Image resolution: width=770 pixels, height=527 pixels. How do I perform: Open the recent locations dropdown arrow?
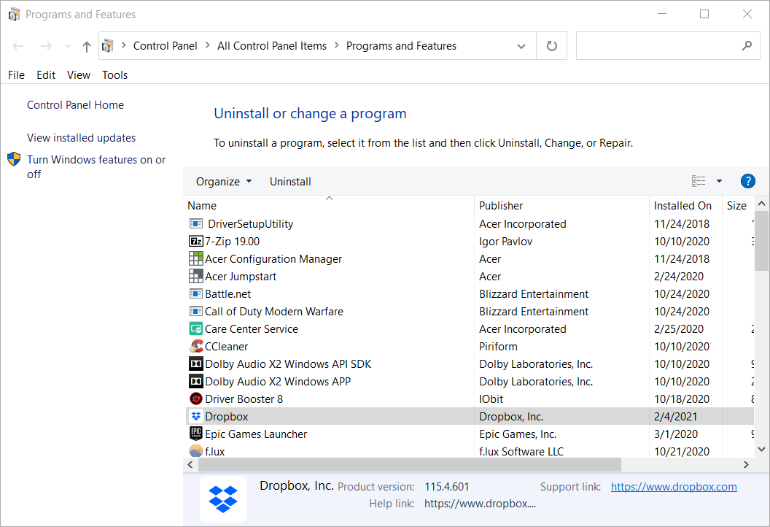[x=68, y=46]
